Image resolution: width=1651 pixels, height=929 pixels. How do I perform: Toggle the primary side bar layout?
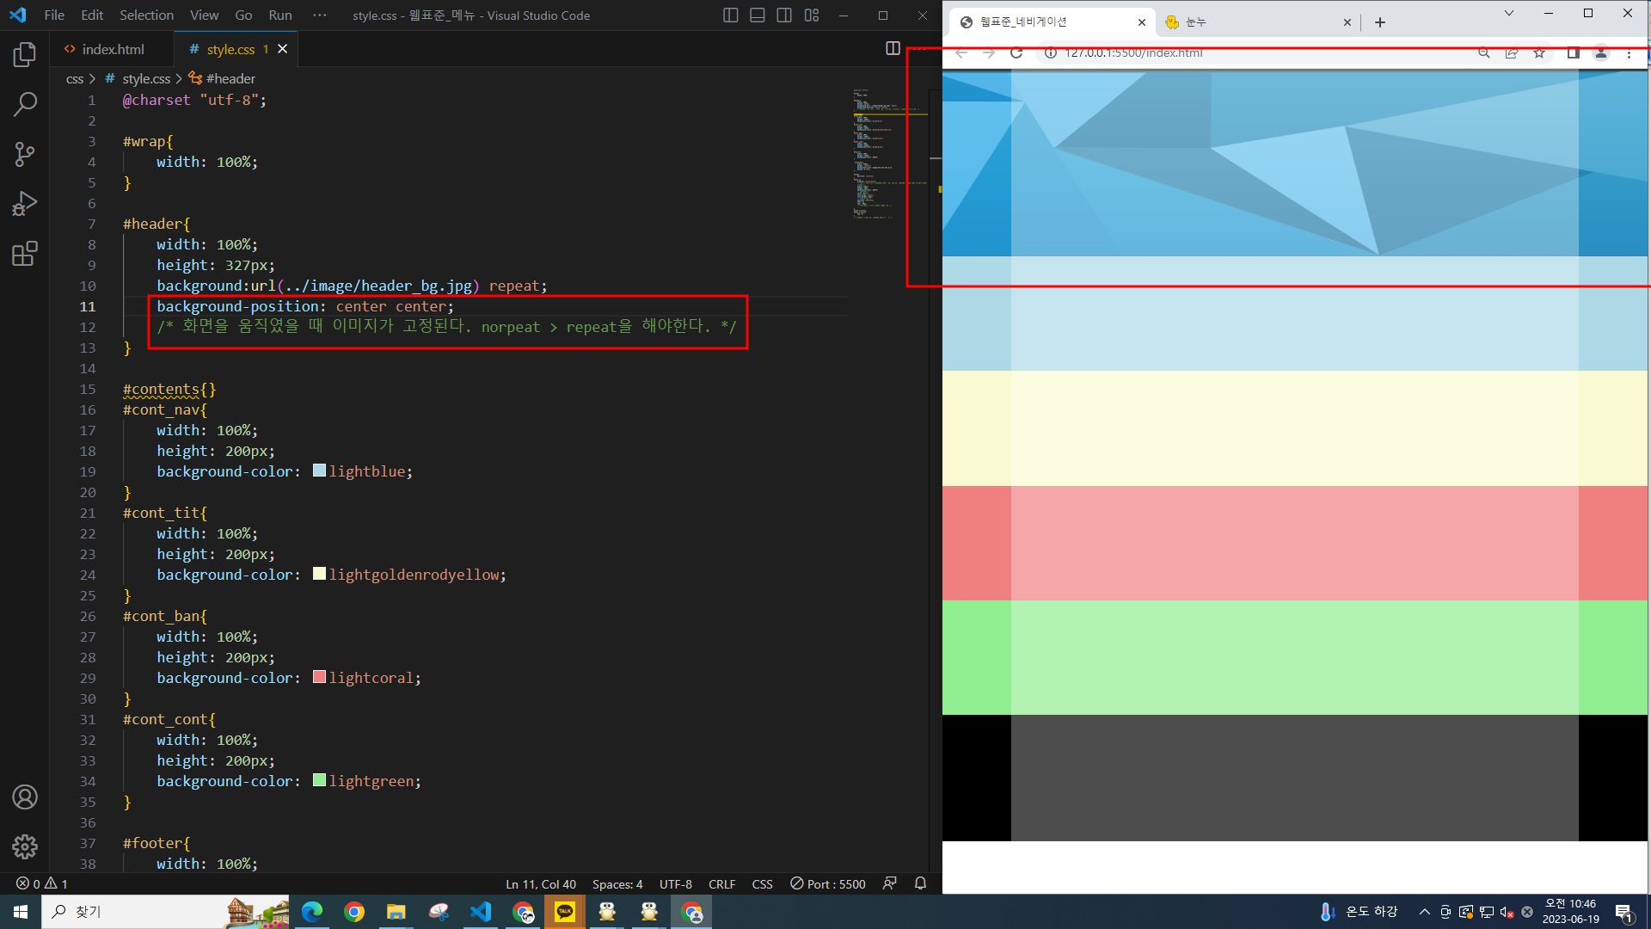(730, 15)
